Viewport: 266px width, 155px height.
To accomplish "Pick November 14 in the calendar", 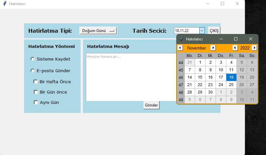I will (190, 77).
